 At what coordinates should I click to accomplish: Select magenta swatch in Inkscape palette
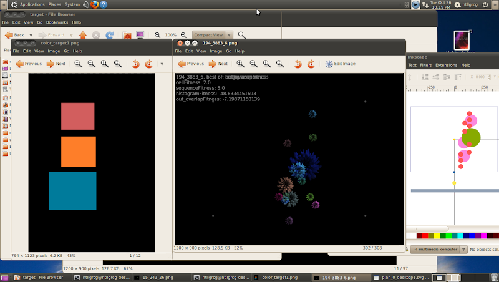coord(484,236)
